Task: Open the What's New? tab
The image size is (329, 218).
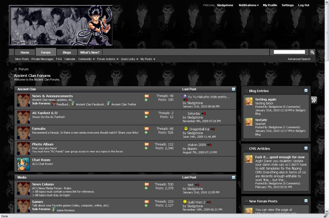Action: click(90, 52)
